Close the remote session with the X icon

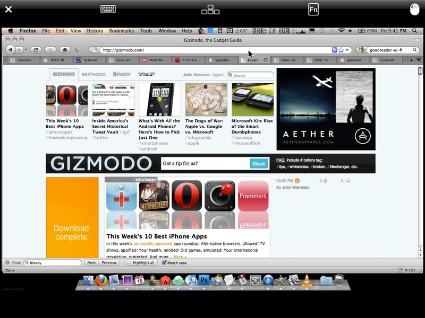(x=8, y=10)
